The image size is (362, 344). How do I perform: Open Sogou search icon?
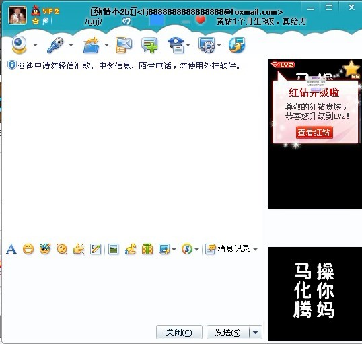pos(187,249)
